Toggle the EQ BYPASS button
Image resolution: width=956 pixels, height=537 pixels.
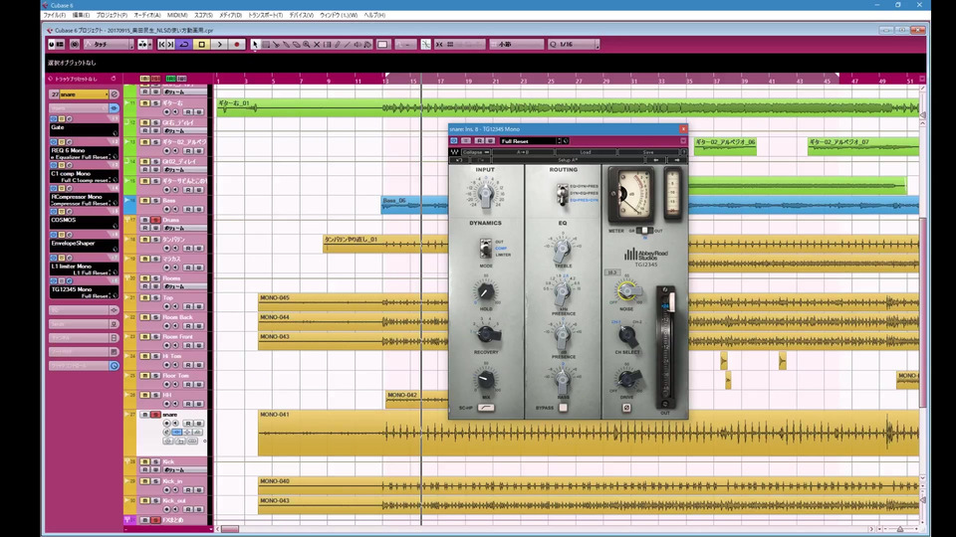coord(563,408)
